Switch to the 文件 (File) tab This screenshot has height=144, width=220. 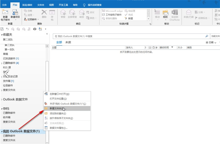click(x=4, y=5)
